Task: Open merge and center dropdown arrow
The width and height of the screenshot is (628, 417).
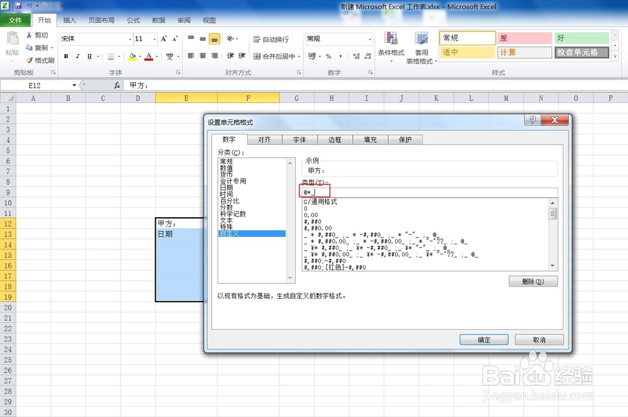Action: click(x=299, y=57)
